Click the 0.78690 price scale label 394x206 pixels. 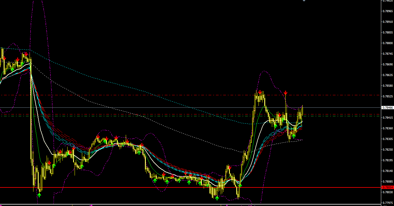[388, 65]
